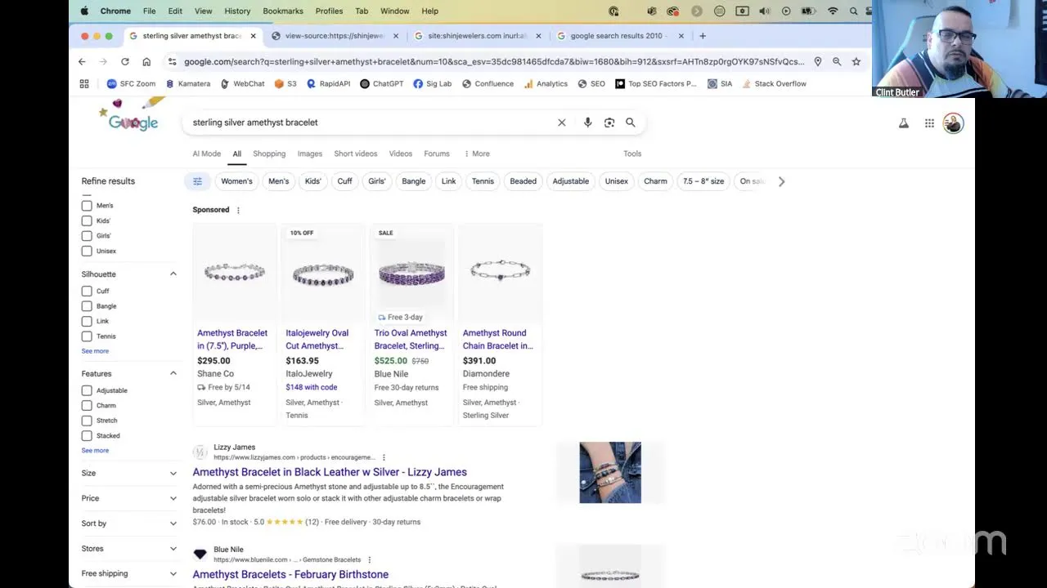Select the Charm filter chip

pos(655,181)
